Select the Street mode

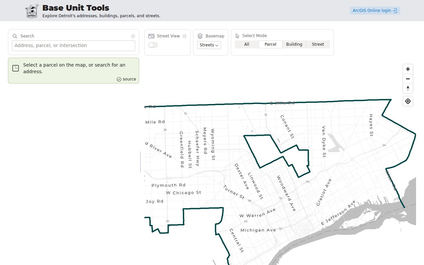[x=318, y=44]
